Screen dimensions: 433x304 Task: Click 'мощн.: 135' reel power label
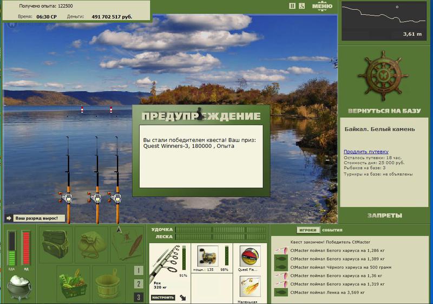tap(204, 269)
